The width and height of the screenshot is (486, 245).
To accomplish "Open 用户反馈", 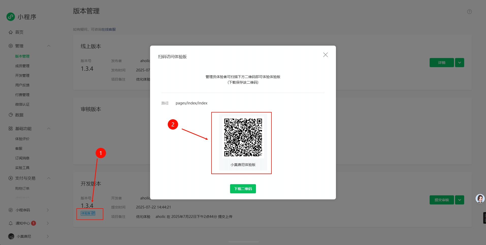I will tap(22, 85).
